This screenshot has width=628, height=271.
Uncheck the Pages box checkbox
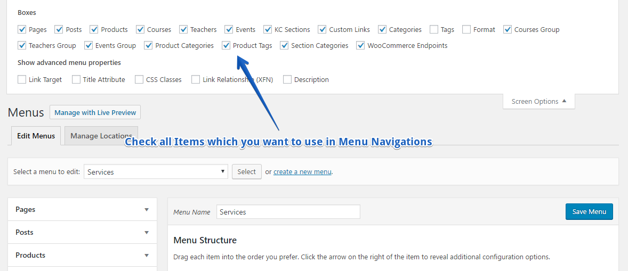(22, 30)
